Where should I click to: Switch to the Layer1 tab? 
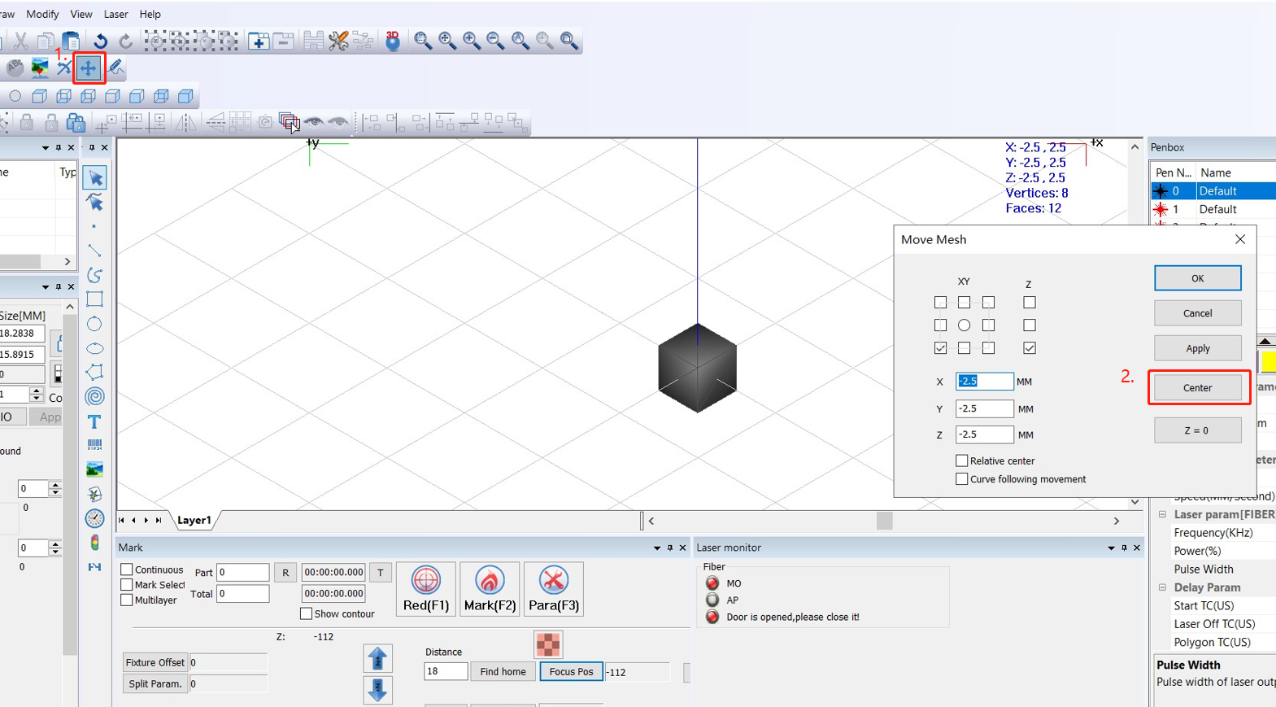coord(194,521)
